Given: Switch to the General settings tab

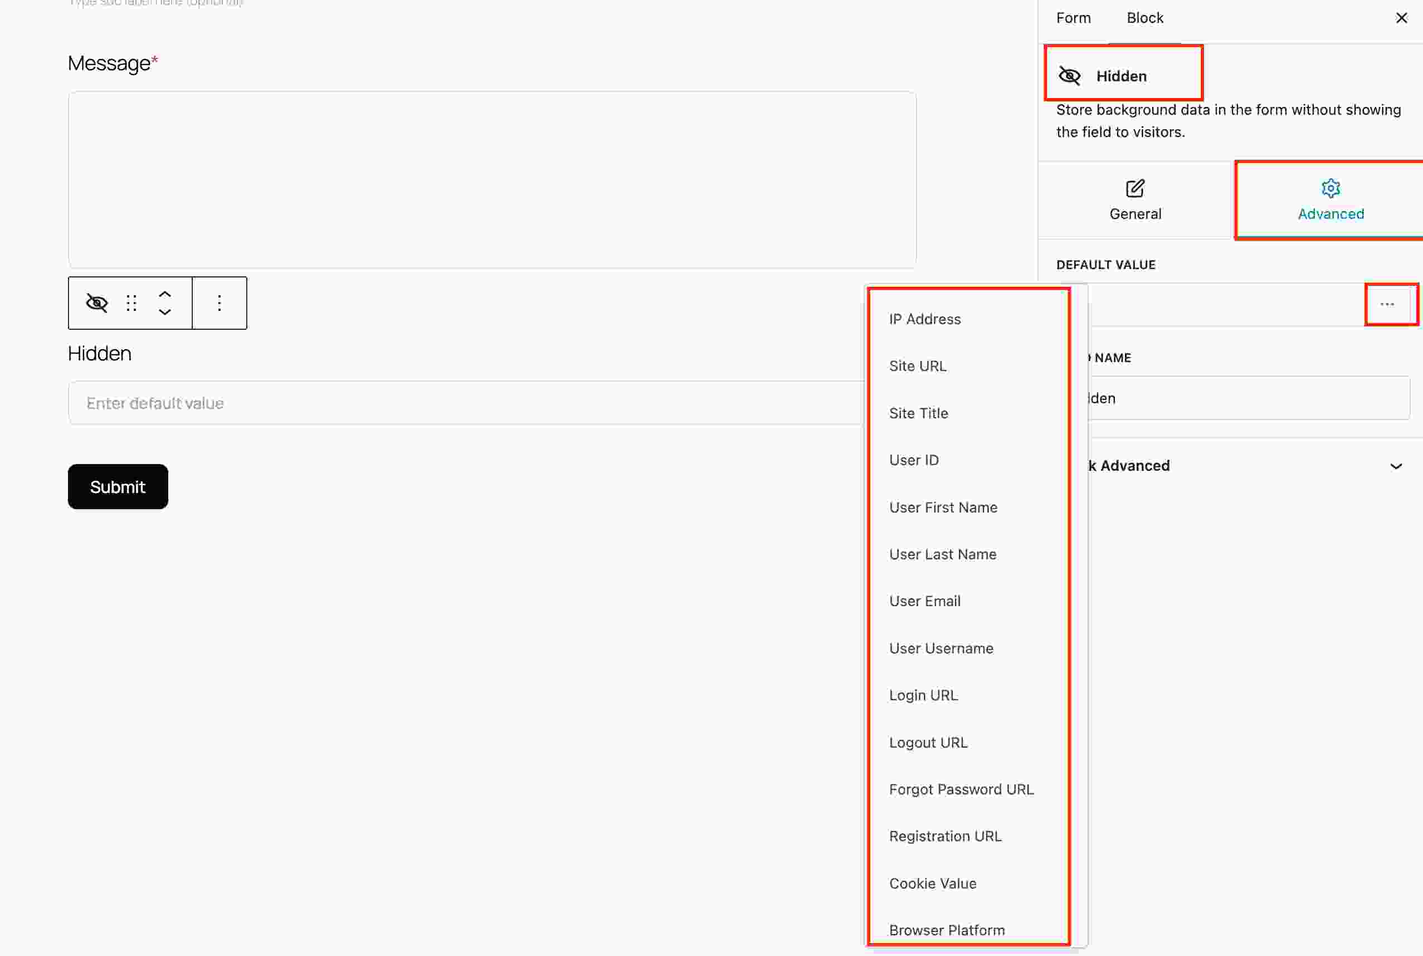Looking at the screenshot, I should 1136,201.
